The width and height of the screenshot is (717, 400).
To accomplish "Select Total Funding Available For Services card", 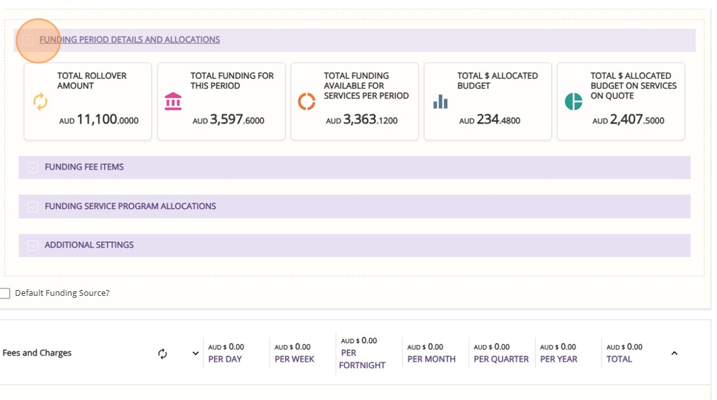I will [355, 102].
